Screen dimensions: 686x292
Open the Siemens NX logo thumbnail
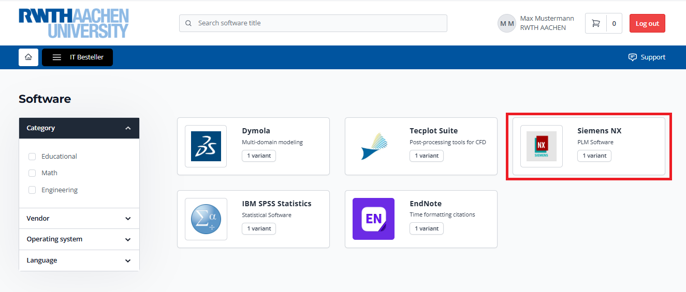pos(541,146)
